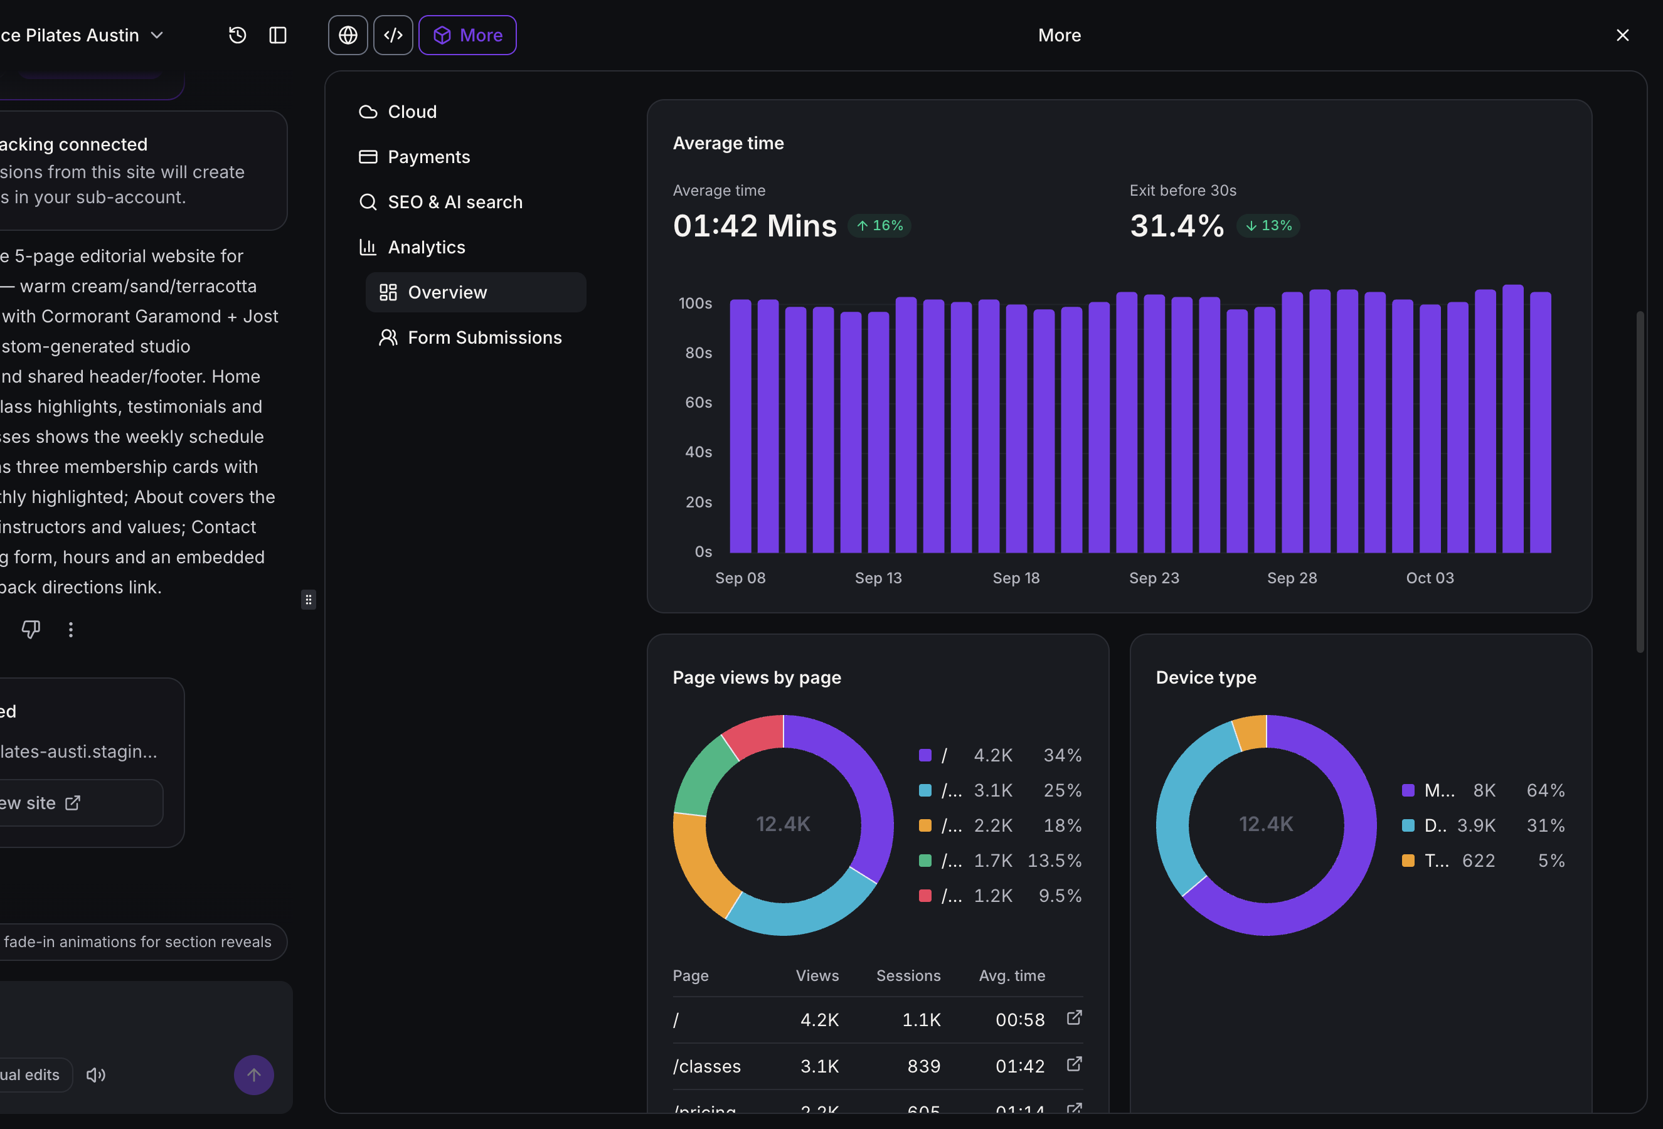The width and height of the screenshot is (1663, 1129).
Task: Click the 01:42 Mins value
Action: click(x=755, y=225)
